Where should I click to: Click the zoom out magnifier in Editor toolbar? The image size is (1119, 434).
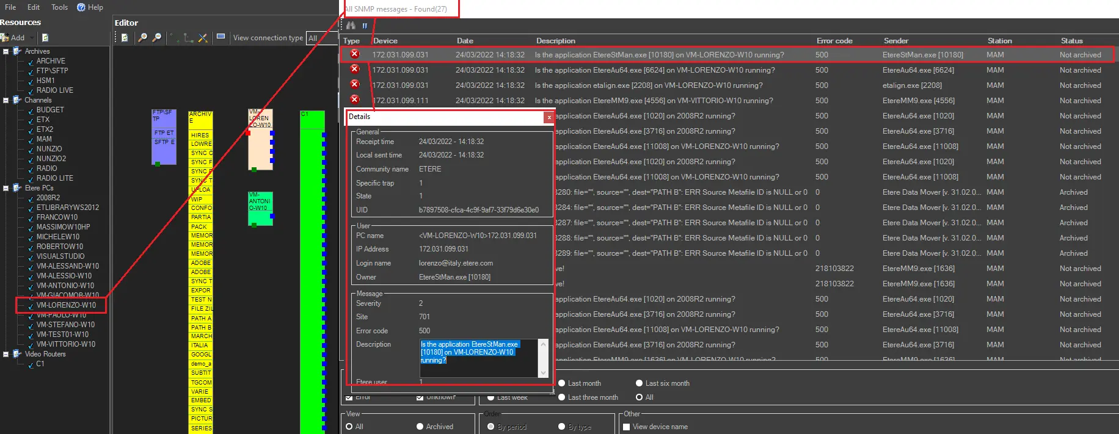(157, 38)
